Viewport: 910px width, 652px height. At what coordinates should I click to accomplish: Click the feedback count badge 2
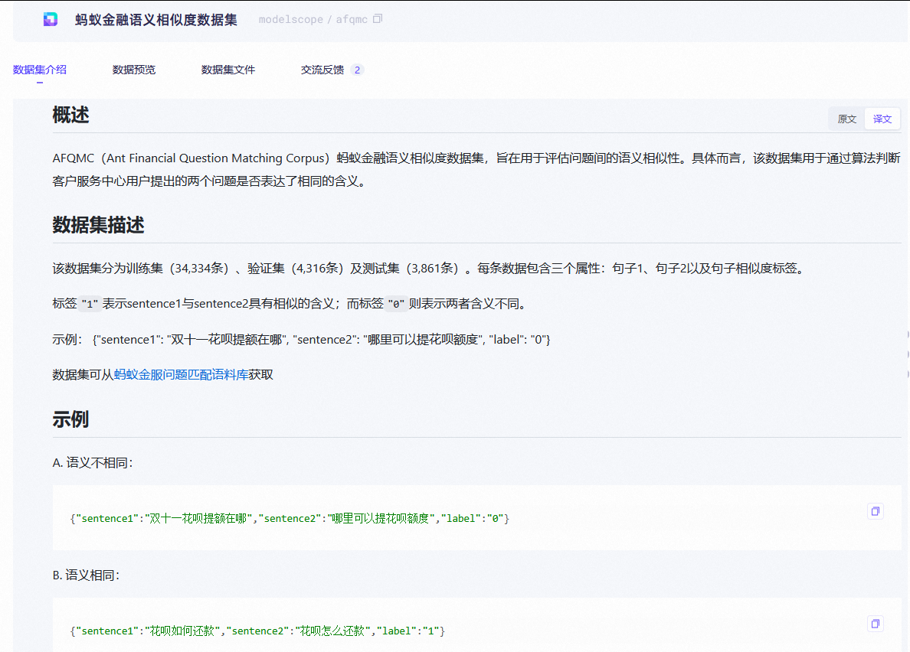(x=357, y=70)
